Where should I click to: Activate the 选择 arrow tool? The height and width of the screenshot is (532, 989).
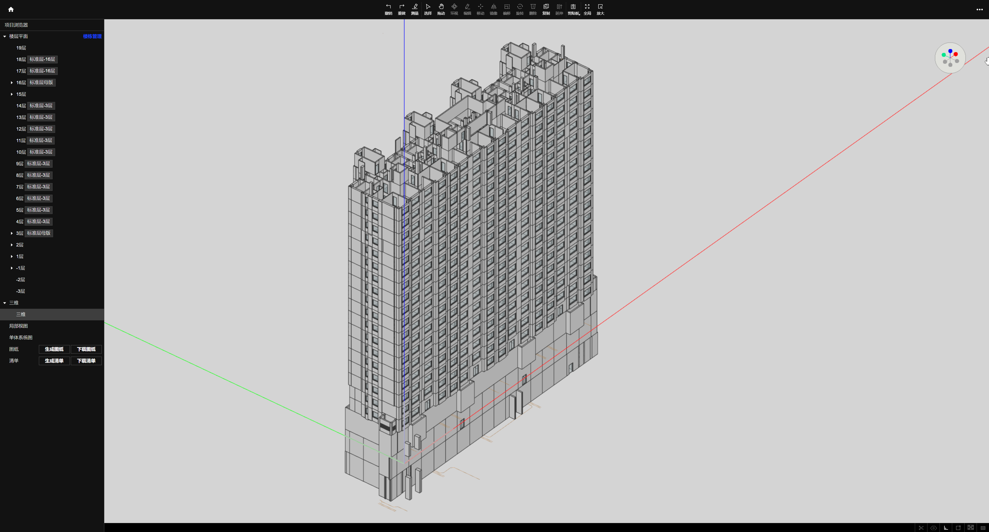(x=428, y=9)
